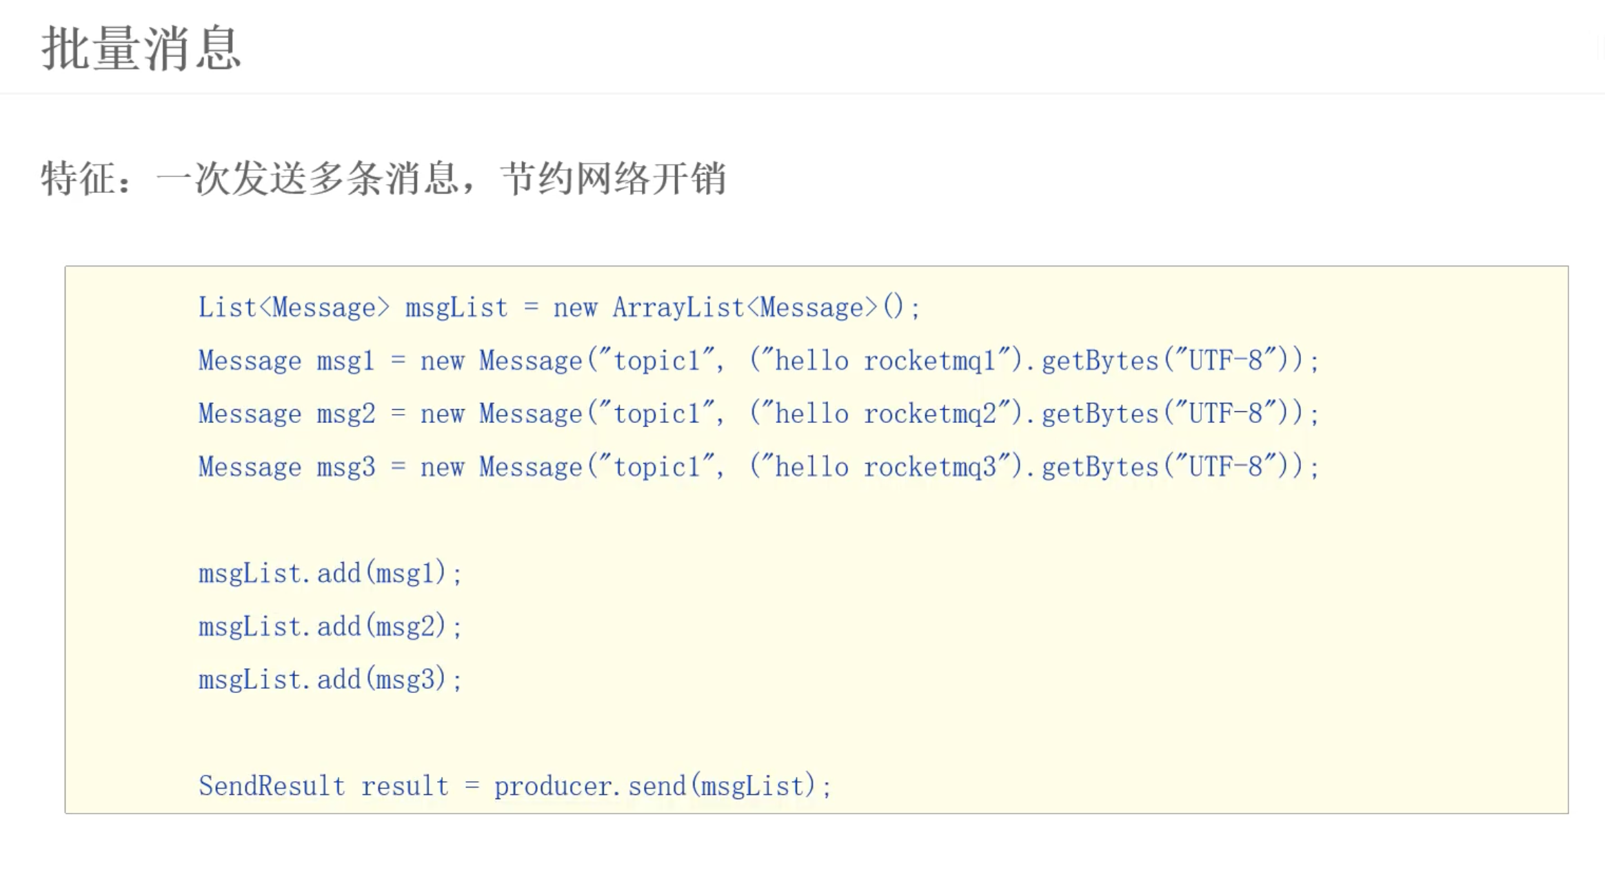Click "topic1" in the msg2 declaration

click(x=656, y=413)
